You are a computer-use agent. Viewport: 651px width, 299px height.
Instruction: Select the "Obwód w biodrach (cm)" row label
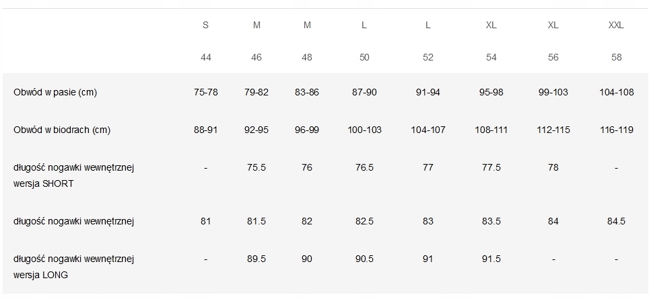[62, 130]
